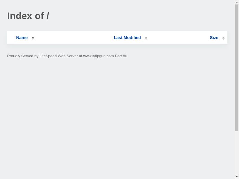Click the Name sort arrows icon
Screen dimensions: 239x179
[x=33, y=38]
